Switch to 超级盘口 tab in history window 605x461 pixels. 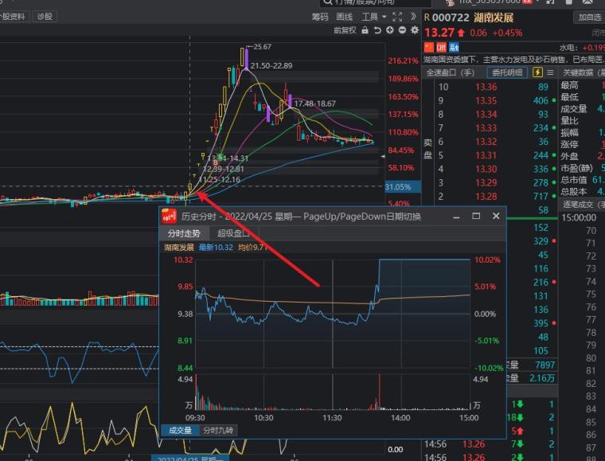(233, 233)
